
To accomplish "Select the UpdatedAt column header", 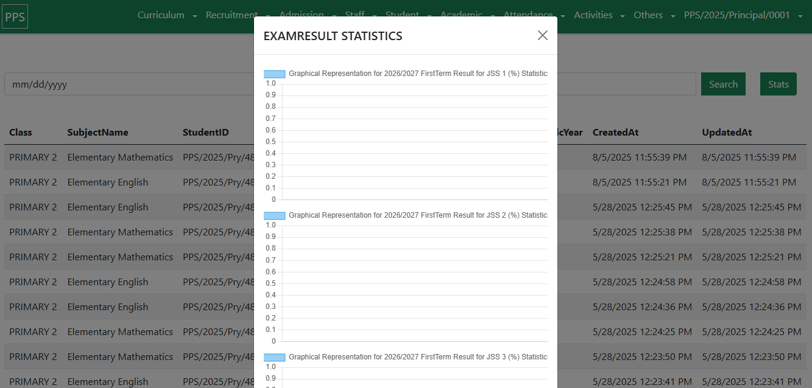I will point(727,133).
